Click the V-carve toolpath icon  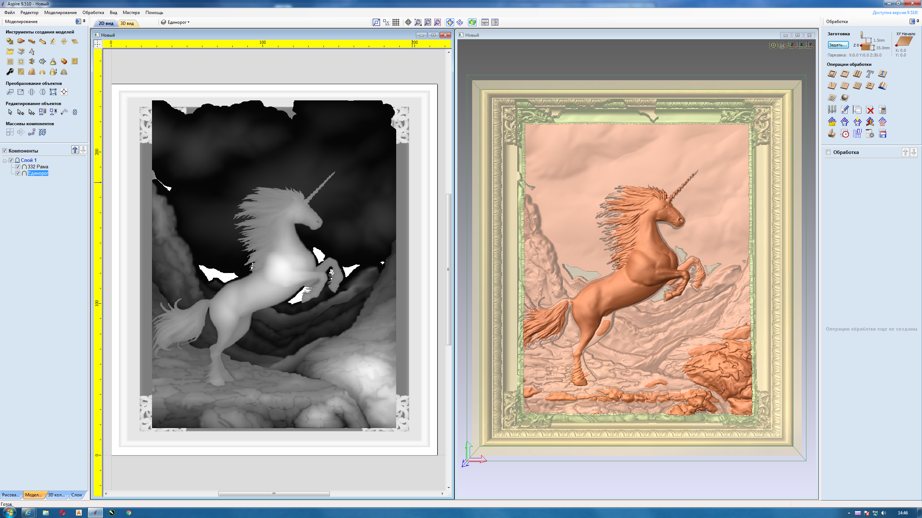[832, 86]
